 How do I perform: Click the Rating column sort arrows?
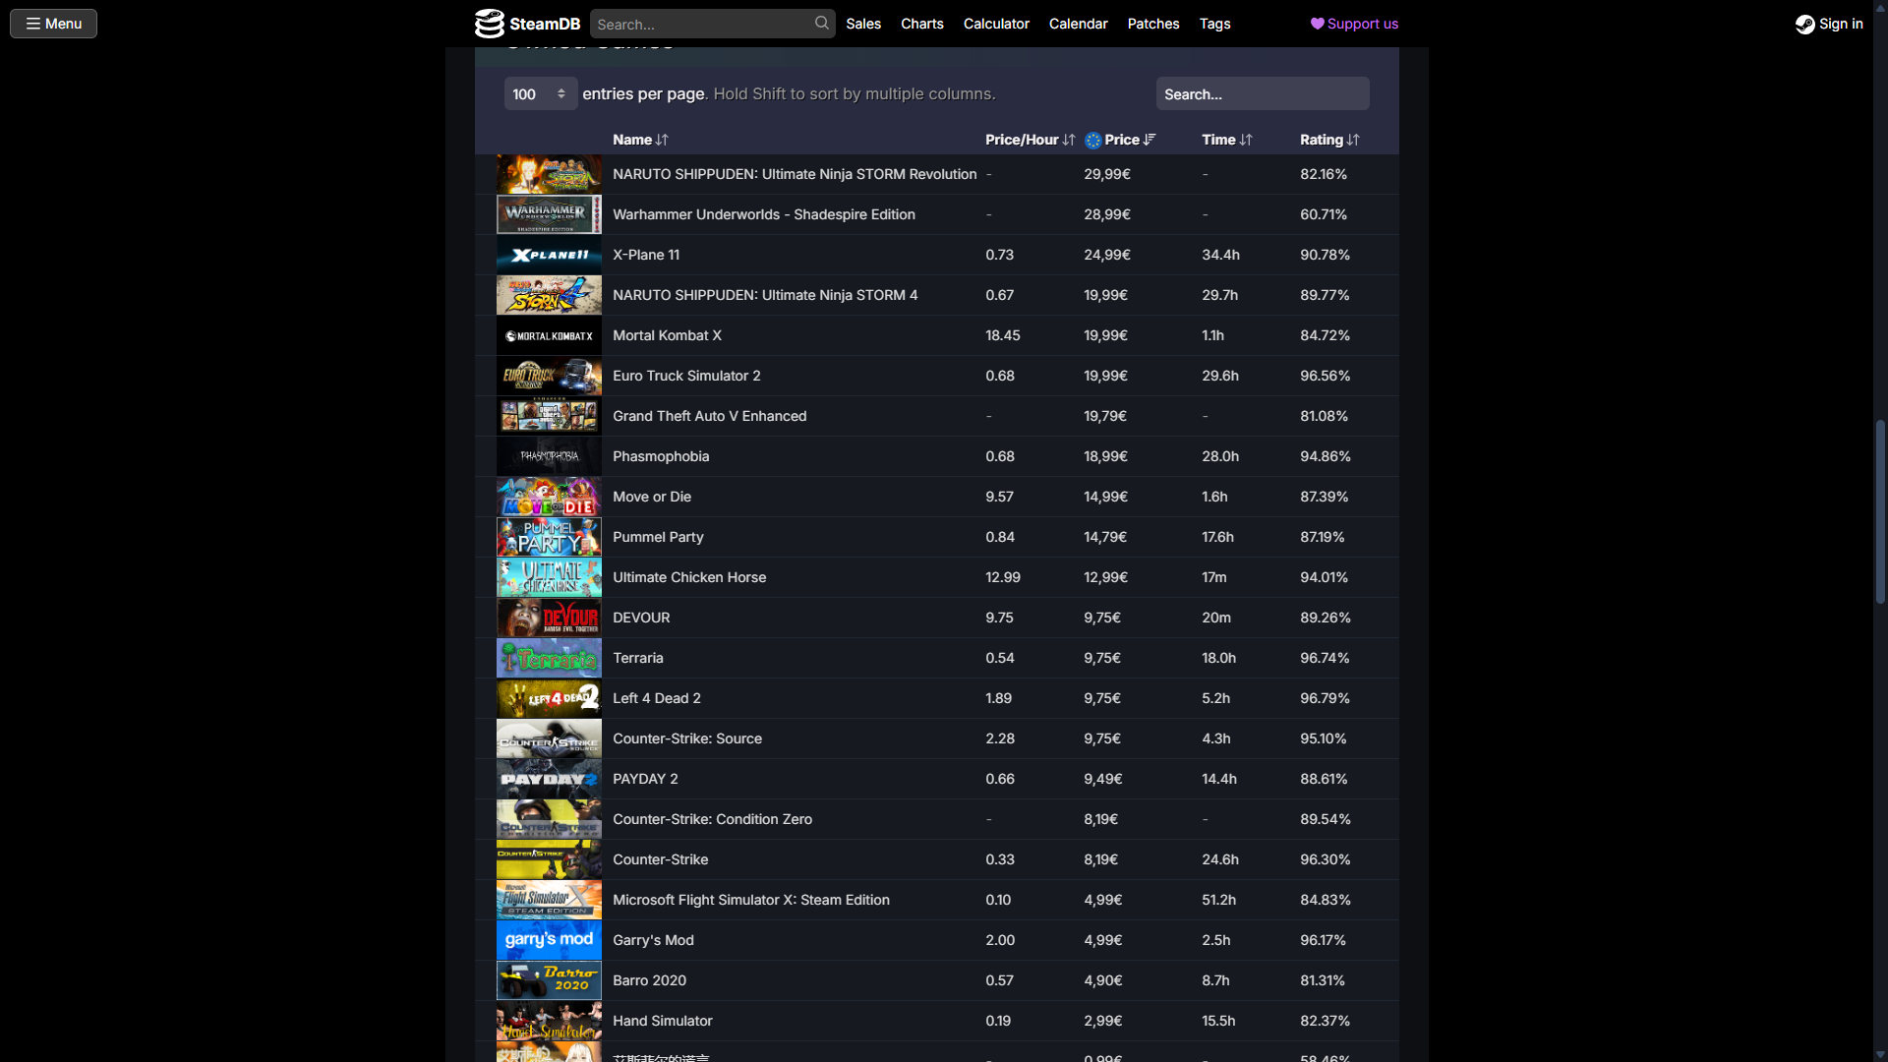1353,140
